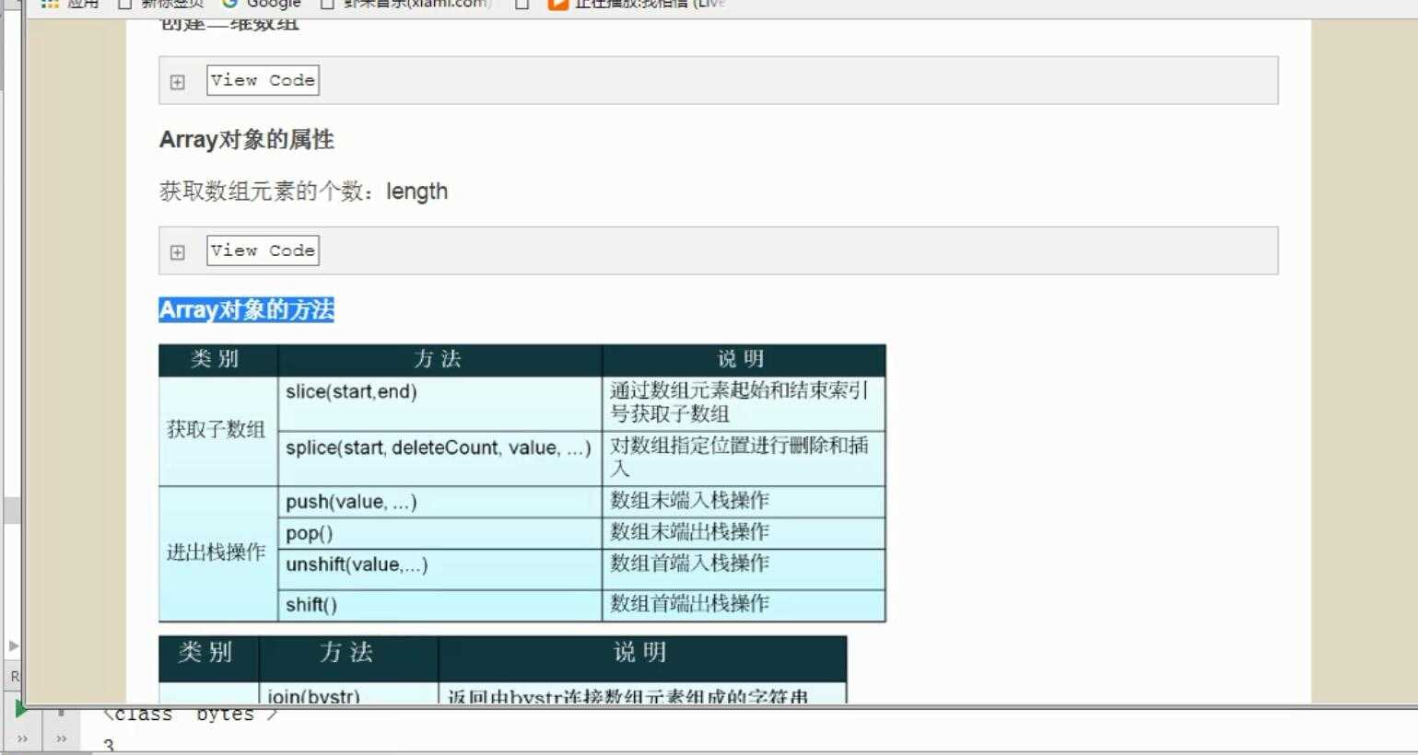Viewport: 1418px width, 755px height.
Task: Click the 应用 apps grid icon
Action: click(x=50, y=4)
